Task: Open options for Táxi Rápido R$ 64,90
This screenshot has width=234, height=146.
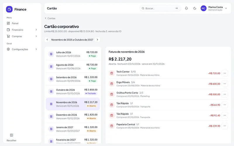Action: [225, 105]
